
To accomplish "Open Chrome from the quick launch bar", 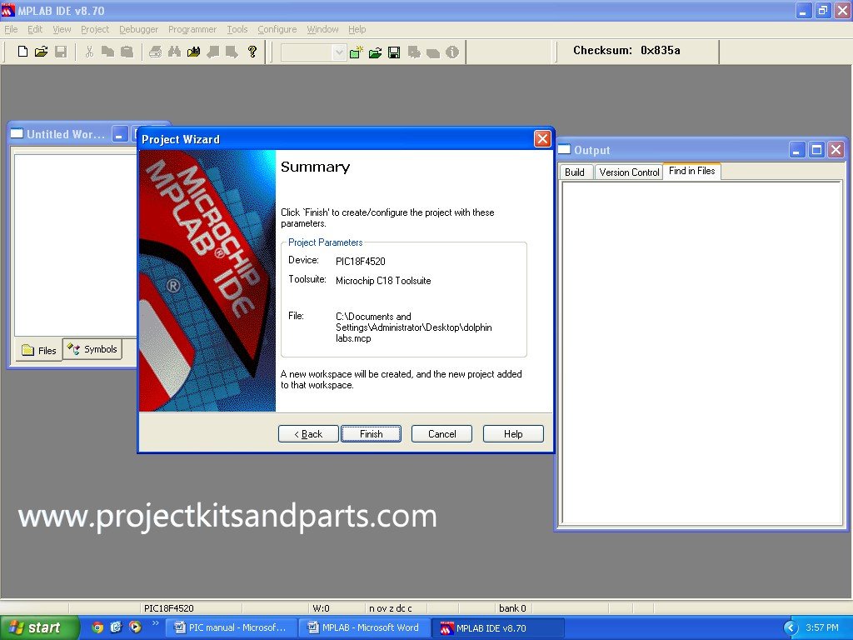I will point(97,627).
